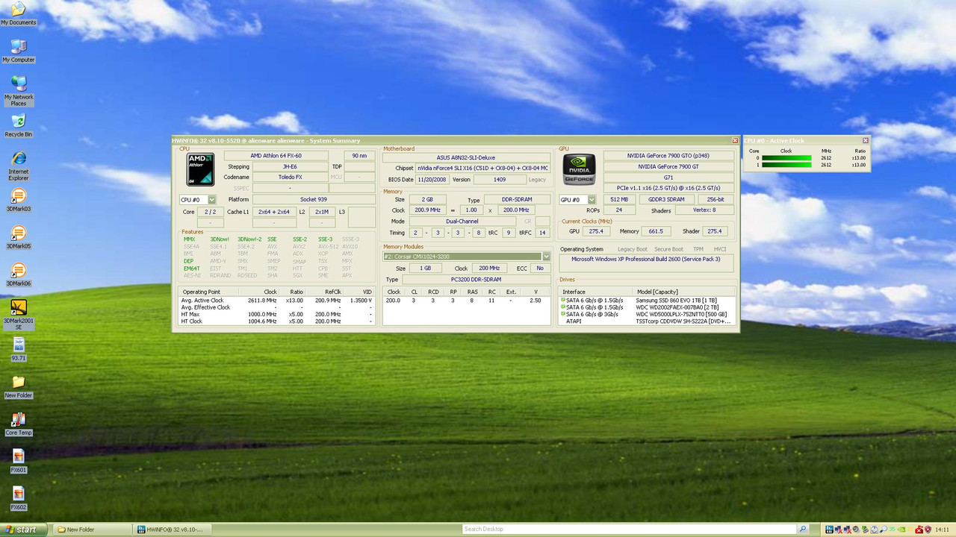Click the NVIDIA GeForce 7900 GTO (p348) field

coord(668,156)
